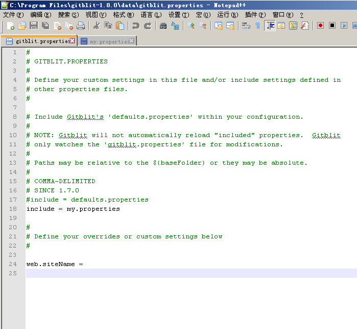
Task: Paste clipboard using the Paste icon
Action: [120, 26]
